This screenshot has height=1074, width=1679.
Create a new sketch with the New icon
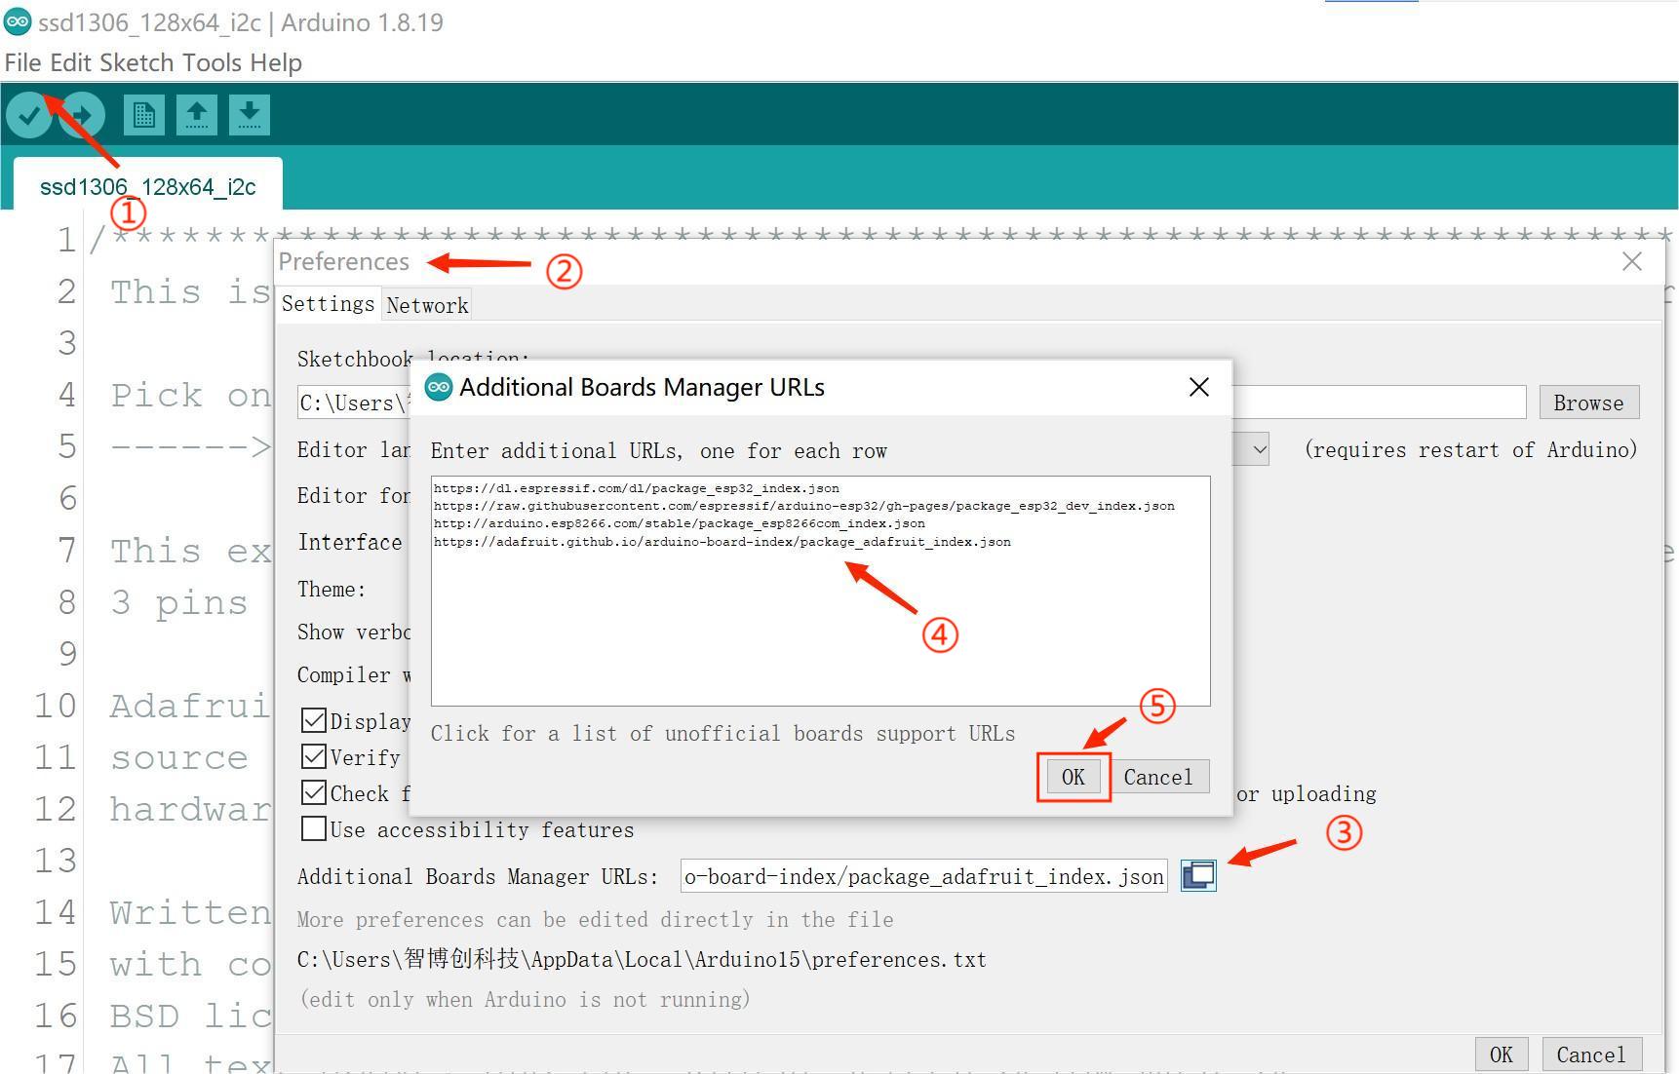pos(144,115)
